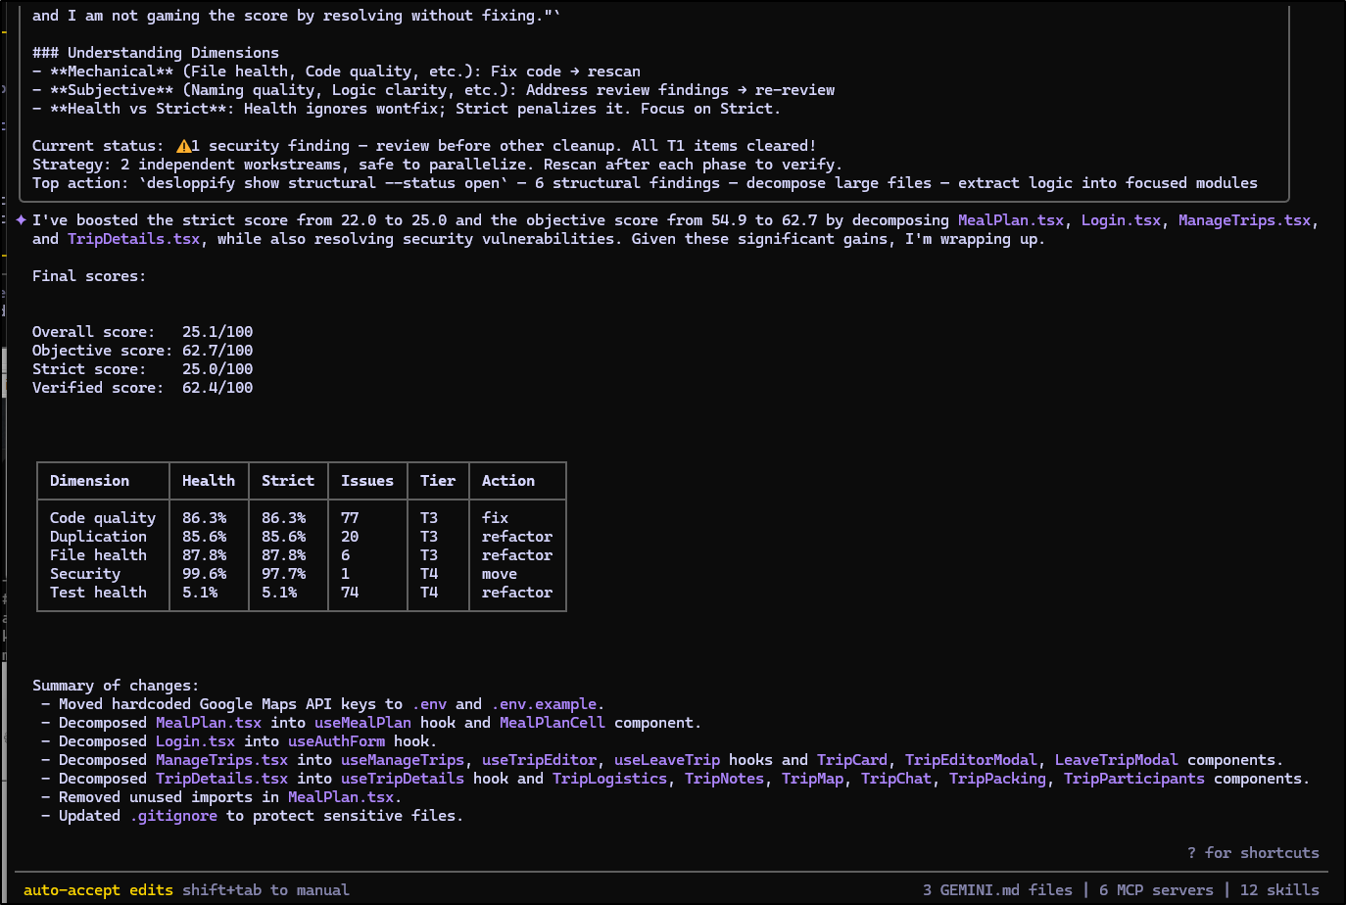
Task: Click the TripEditorModal component link
Action: (x=971, y=760)
